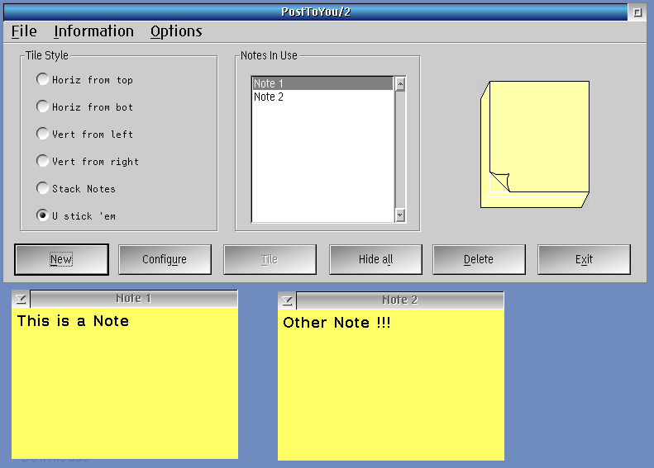Click the Hide all button
The image size is (654, 468).
(x=375, y=259)
